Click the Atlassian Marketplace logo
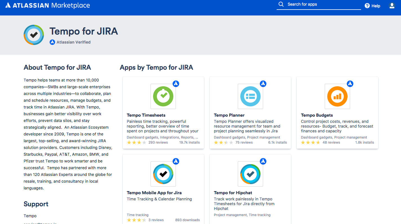This screenshot has width=401, height=224. (x=48, y=5)
